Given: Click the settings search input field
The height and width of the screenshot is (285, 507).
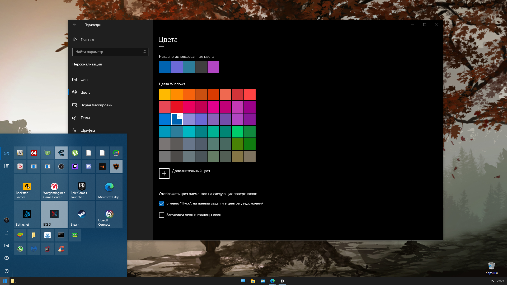Looking at the screenshot, I should [110, 51].
